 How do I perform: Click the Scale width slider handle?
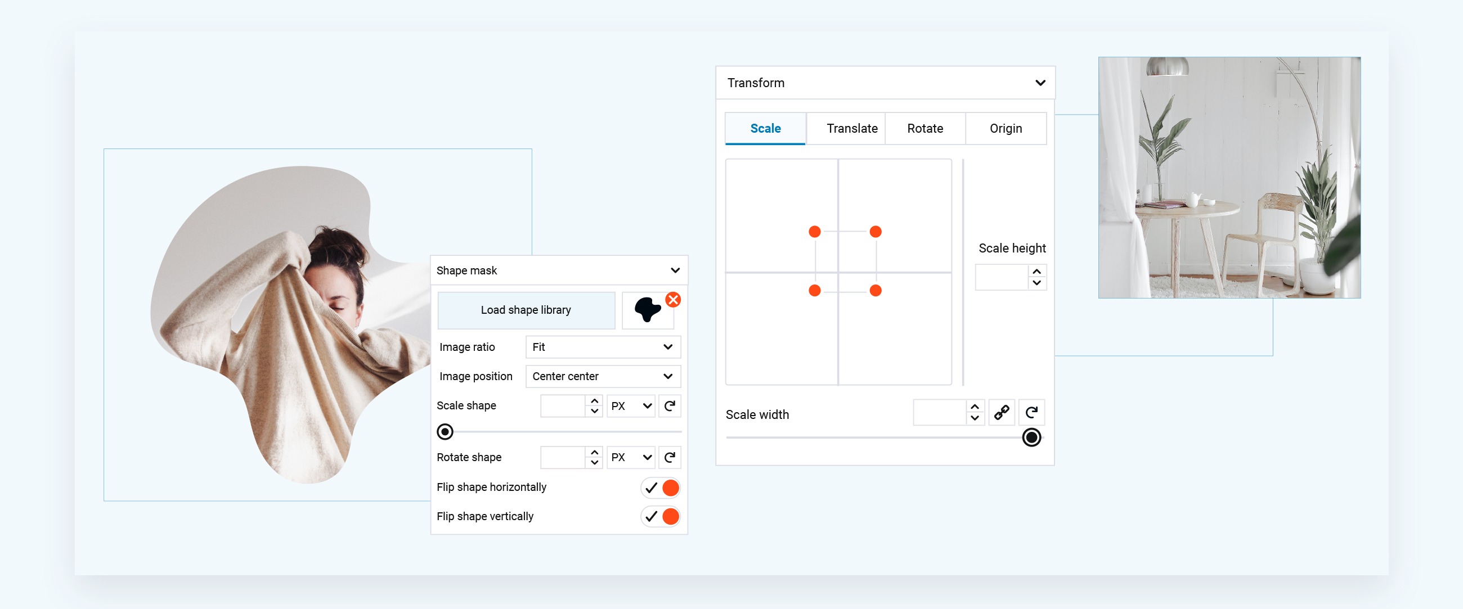(1031, 437)
